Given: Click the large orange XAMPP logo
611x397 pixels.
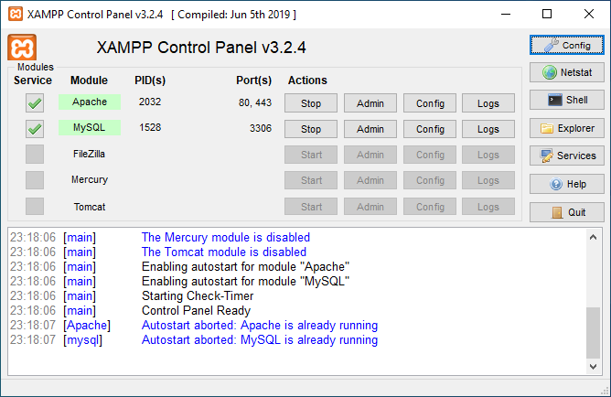Looking at the screenshot, I should [x=22, y=48].
